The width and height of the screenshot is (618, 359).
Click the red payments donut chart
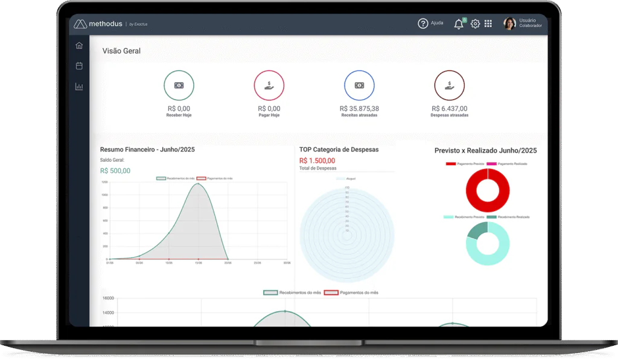click(488, 190)
